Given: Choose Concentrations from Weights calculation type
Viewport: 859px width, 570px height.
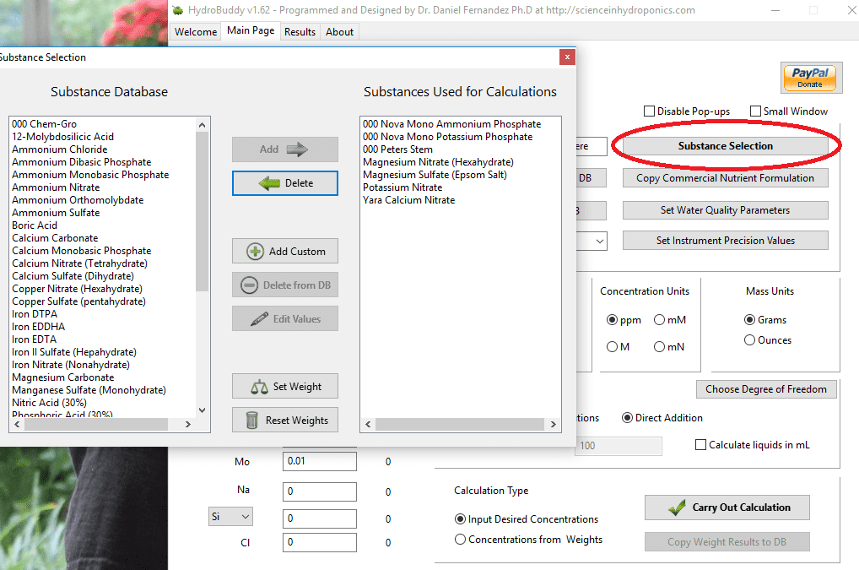Looking at the screenshot, I should point(460,540).
